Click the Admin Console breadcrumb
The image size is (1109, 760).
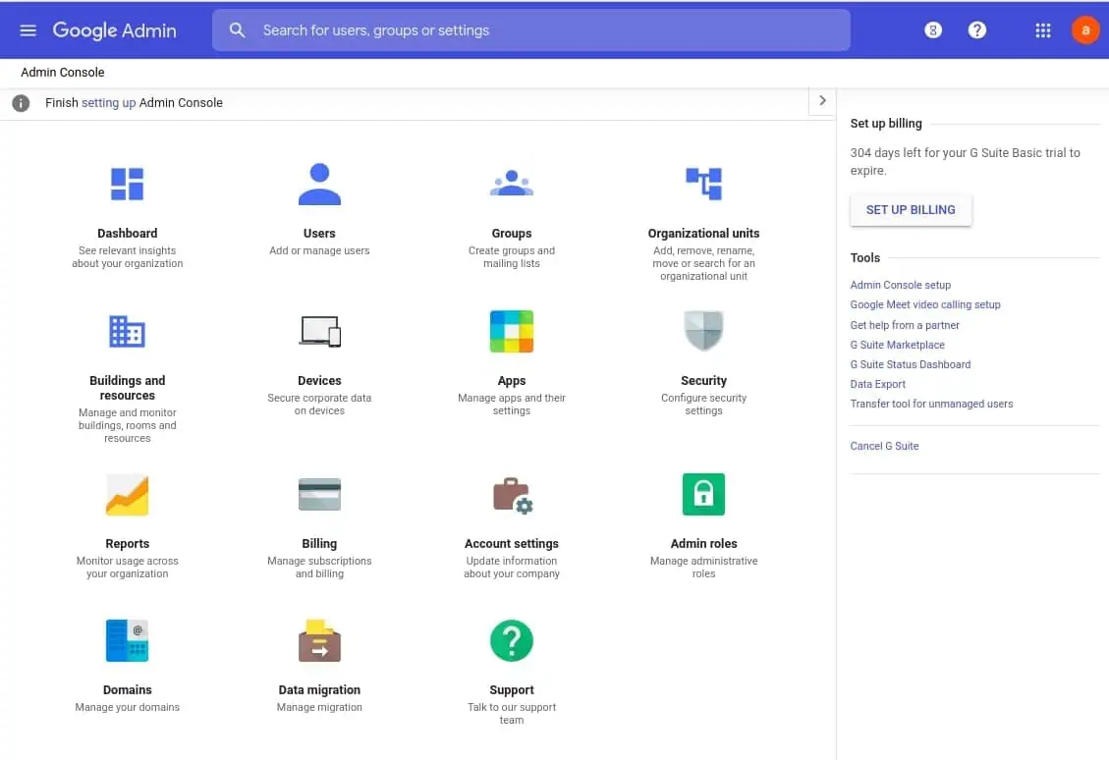point(62,72)
